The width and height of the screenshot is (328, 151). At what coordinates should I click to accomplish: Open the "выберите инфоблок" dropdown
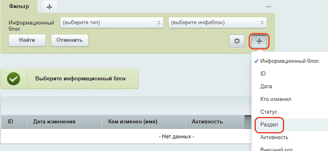click(218, 23)
